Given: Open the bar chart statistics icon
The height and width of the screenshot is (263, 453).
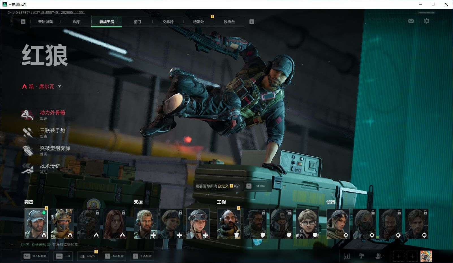Looking at the screenshot, I should pos(347,256).
